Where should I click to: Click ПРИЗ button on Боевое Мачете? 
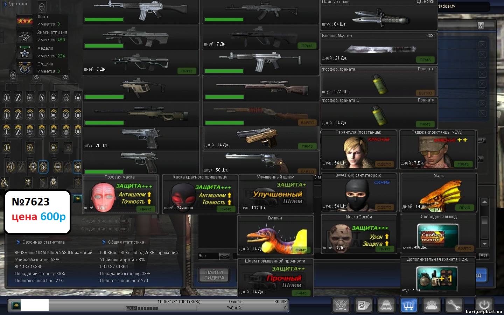tap(425, 60)
